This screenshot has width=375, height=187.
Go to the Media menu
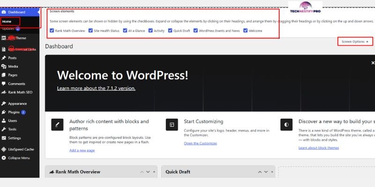coord(13,66)
